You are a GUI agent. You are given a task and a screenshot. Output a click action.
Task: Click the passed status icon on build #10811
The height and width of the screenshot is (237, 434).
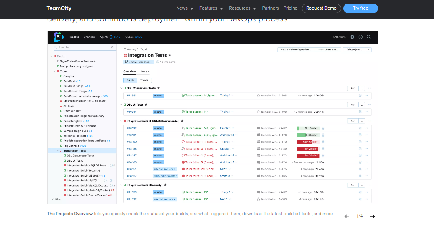[x=183, y=112]
